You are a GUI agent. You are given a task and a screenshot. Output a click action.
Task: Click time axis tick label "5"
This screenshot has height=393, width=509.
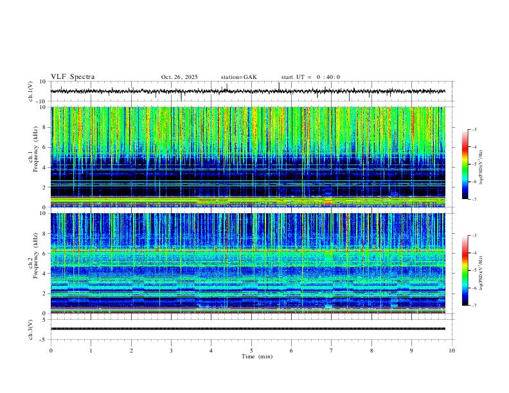(x=251, y=351)
